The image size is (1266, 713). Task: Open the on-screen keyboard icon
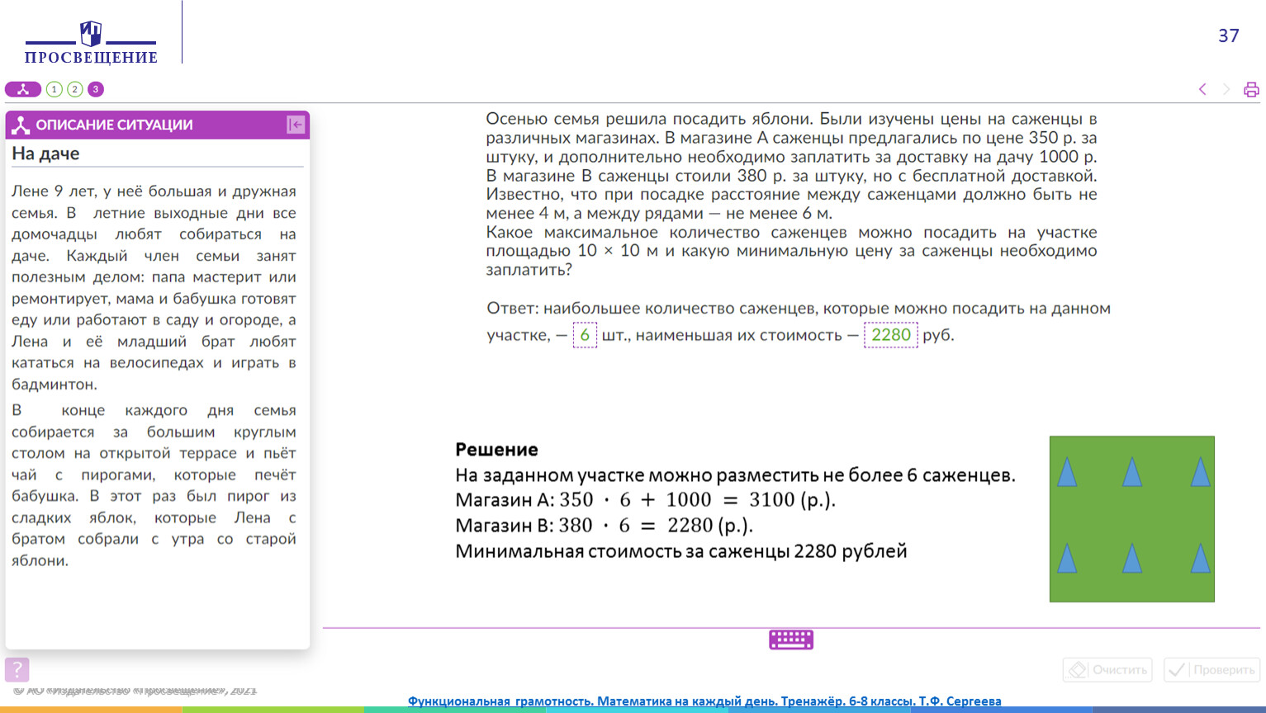coord(791,640)
